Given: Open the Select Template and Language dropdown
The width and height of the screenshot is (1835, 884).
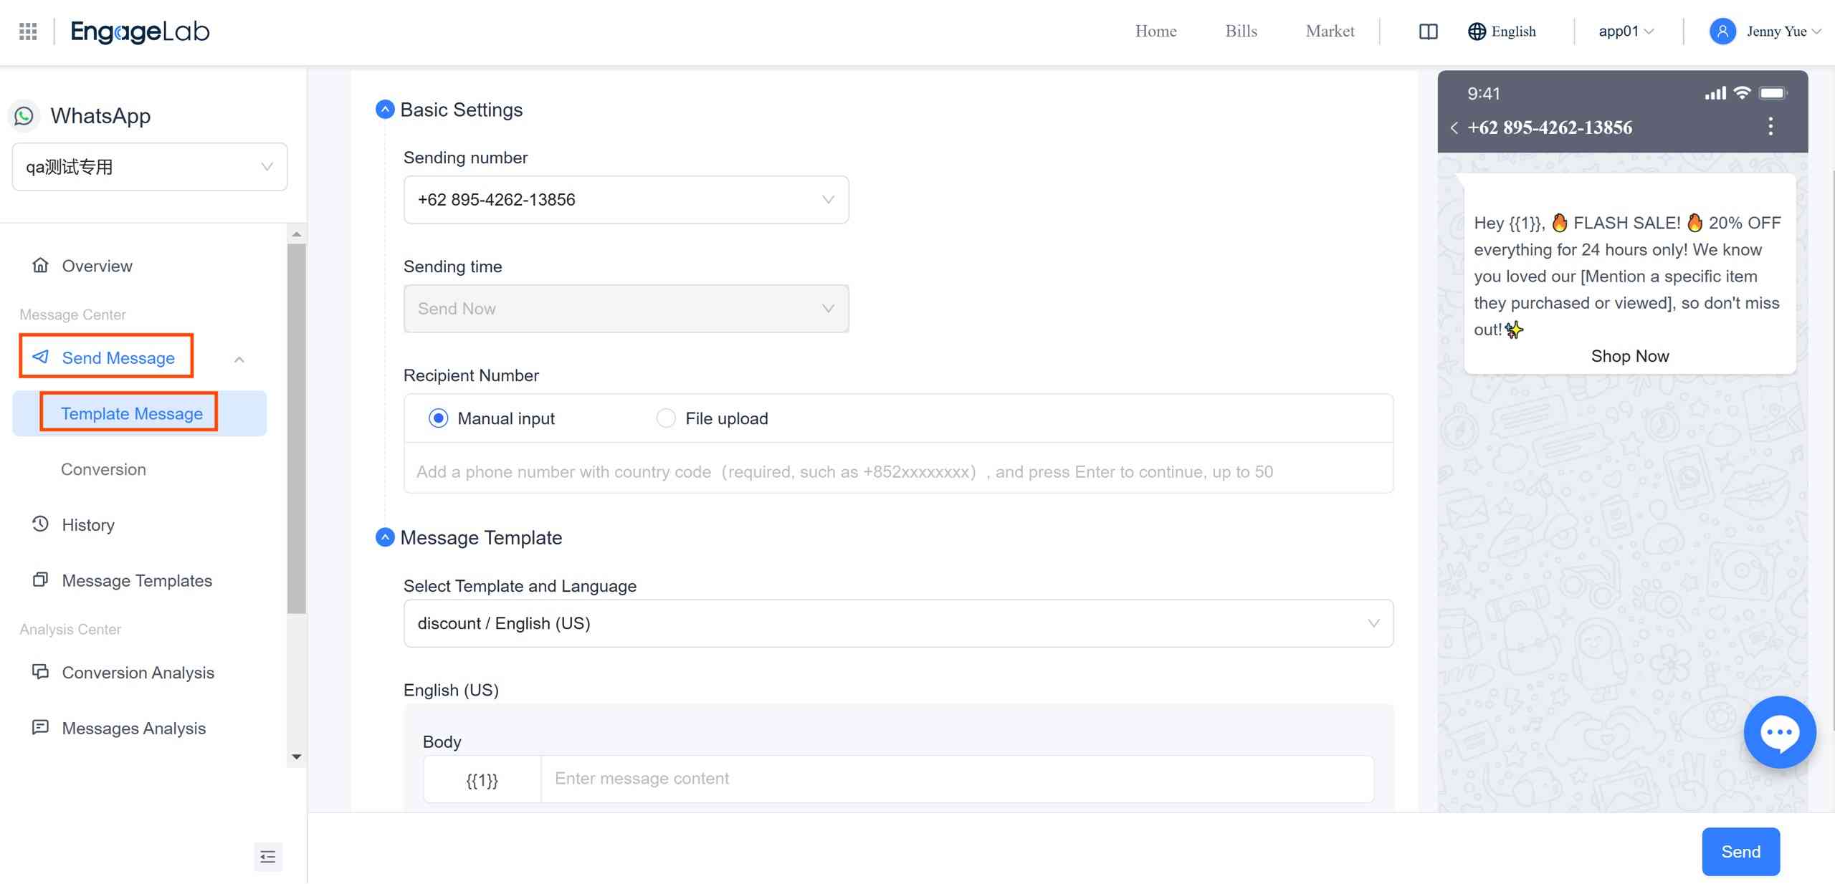Looking at the screenshot, I should [x=898, y=623].
